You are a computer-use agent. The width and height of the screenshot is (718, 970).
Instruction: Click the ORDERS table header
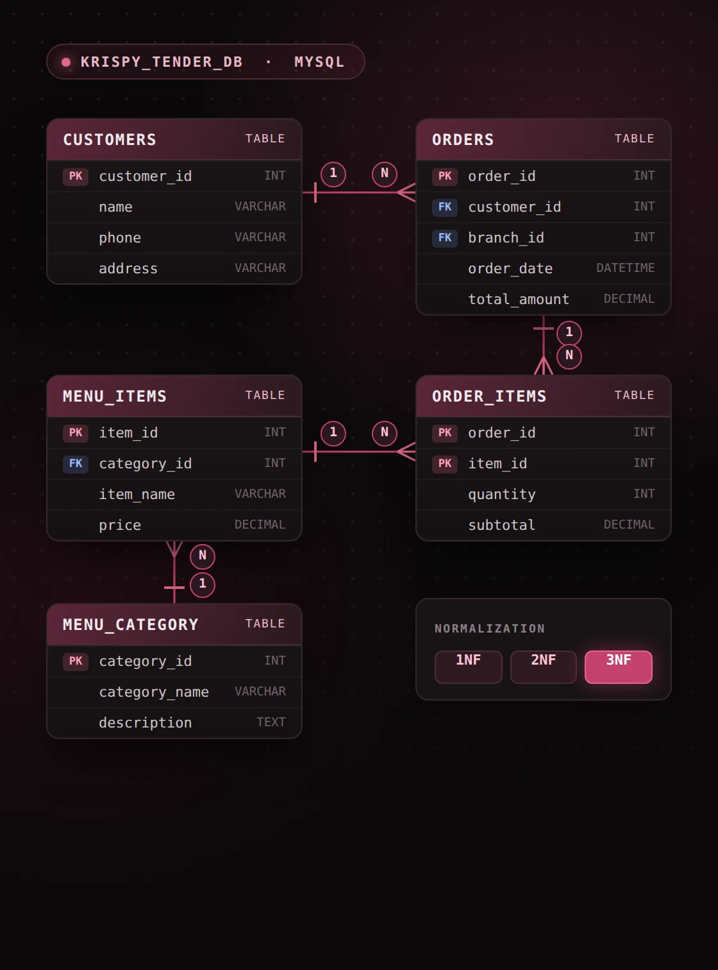pos(544,139)
